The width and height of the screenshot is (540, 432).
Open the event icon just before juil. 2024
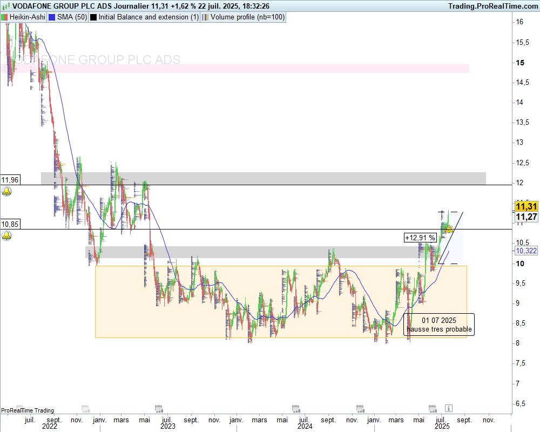tap(295, 408)
